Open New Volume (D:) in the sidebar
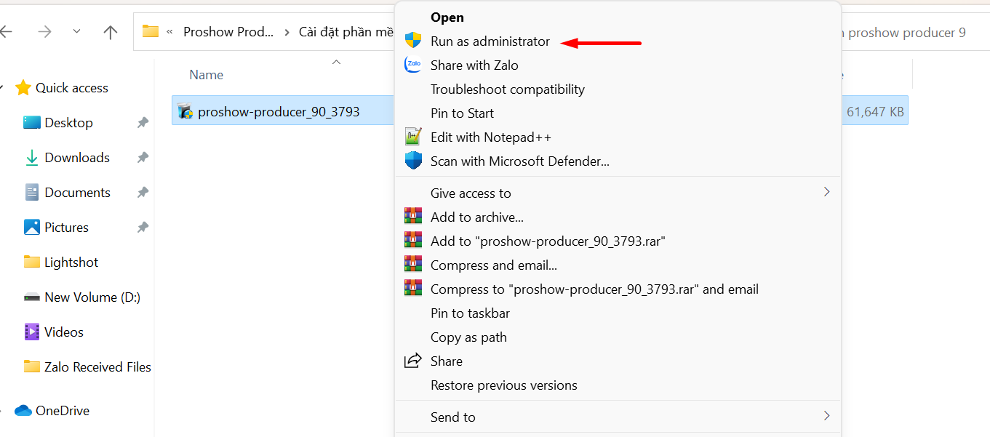This screenshot has width=990, height=437. click(92, 297)
